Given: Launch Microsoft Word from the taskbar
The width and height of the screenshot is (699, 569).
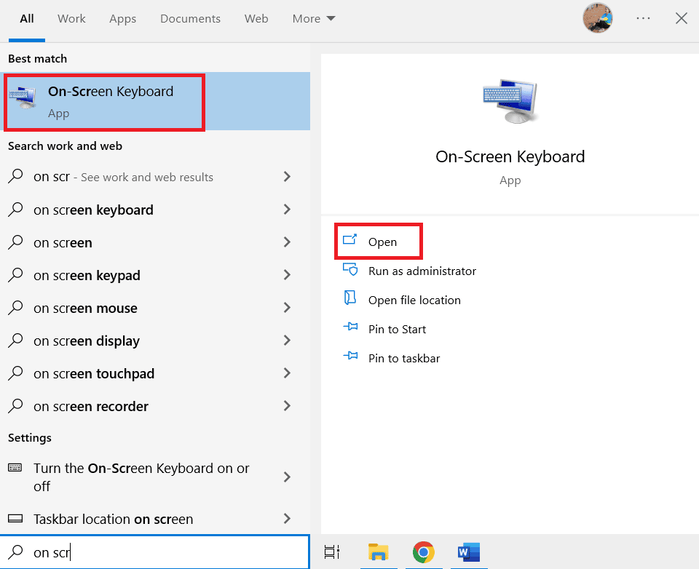Looking at the screenshot, I should click(468, 552).
